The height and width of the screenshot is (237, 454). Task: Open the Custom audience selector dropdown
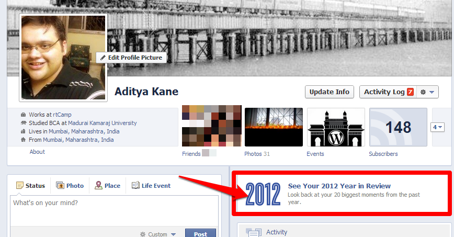tap(158, 234)
